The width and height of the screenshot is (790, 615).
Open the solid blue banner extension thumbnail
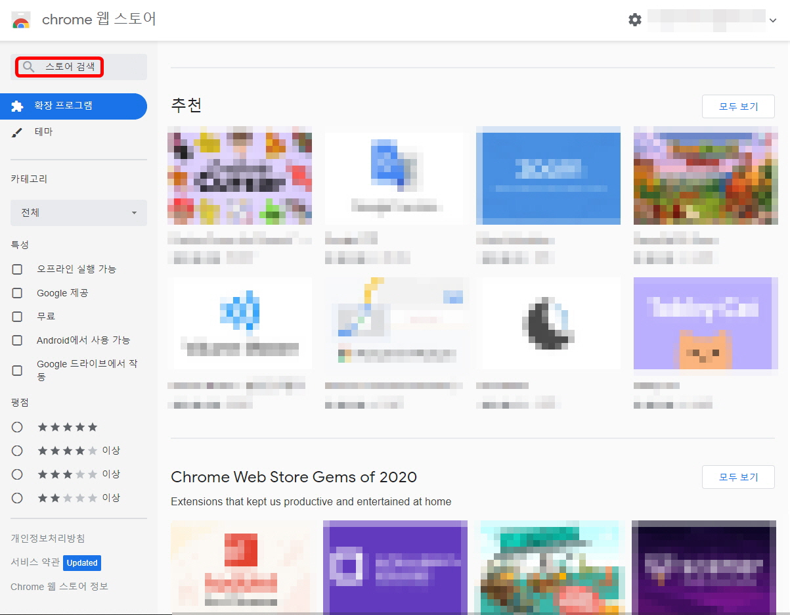548,175
